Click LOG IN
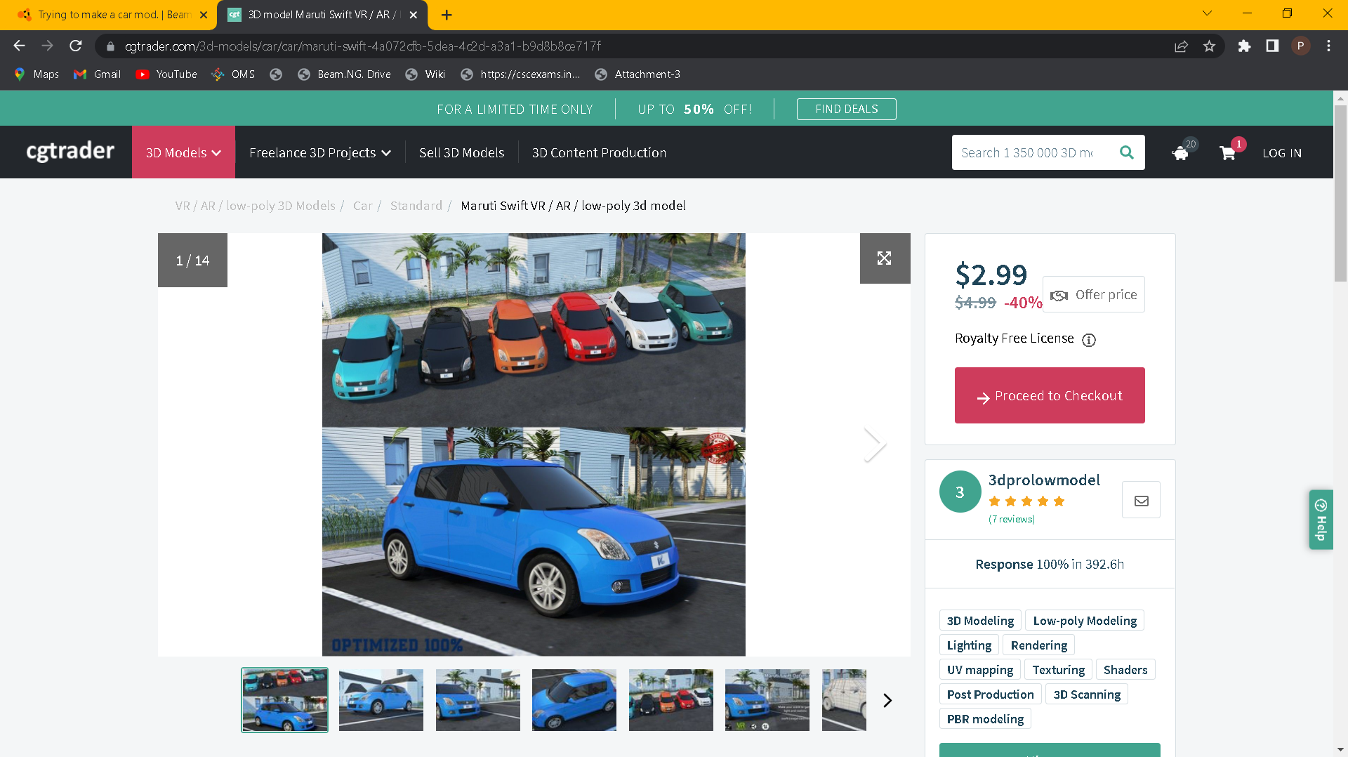 tap(1282, 153)
